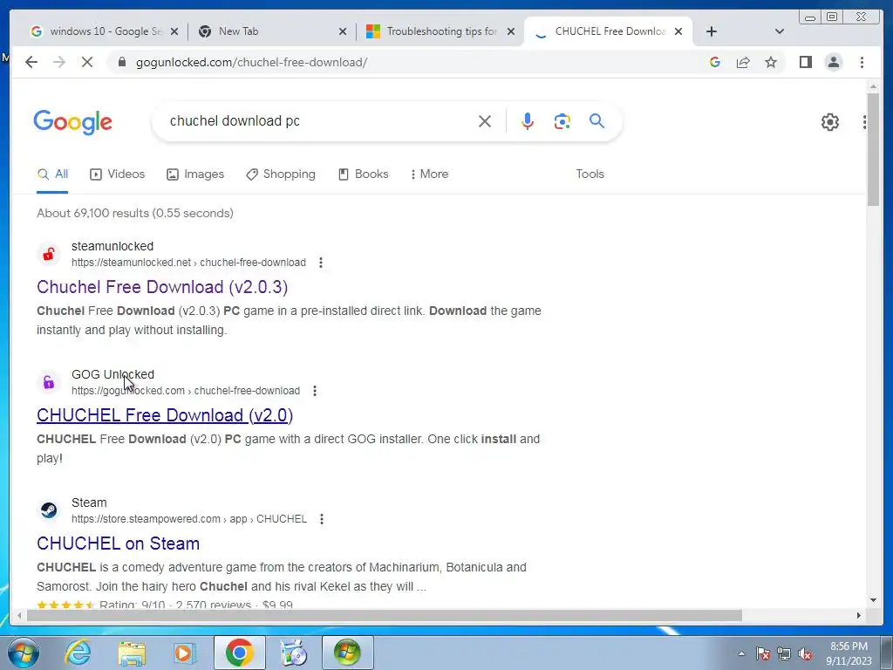The width and height of the screenshot is (893, 670).
Task: Share this page via the share icon
Action: click(743, 62)
